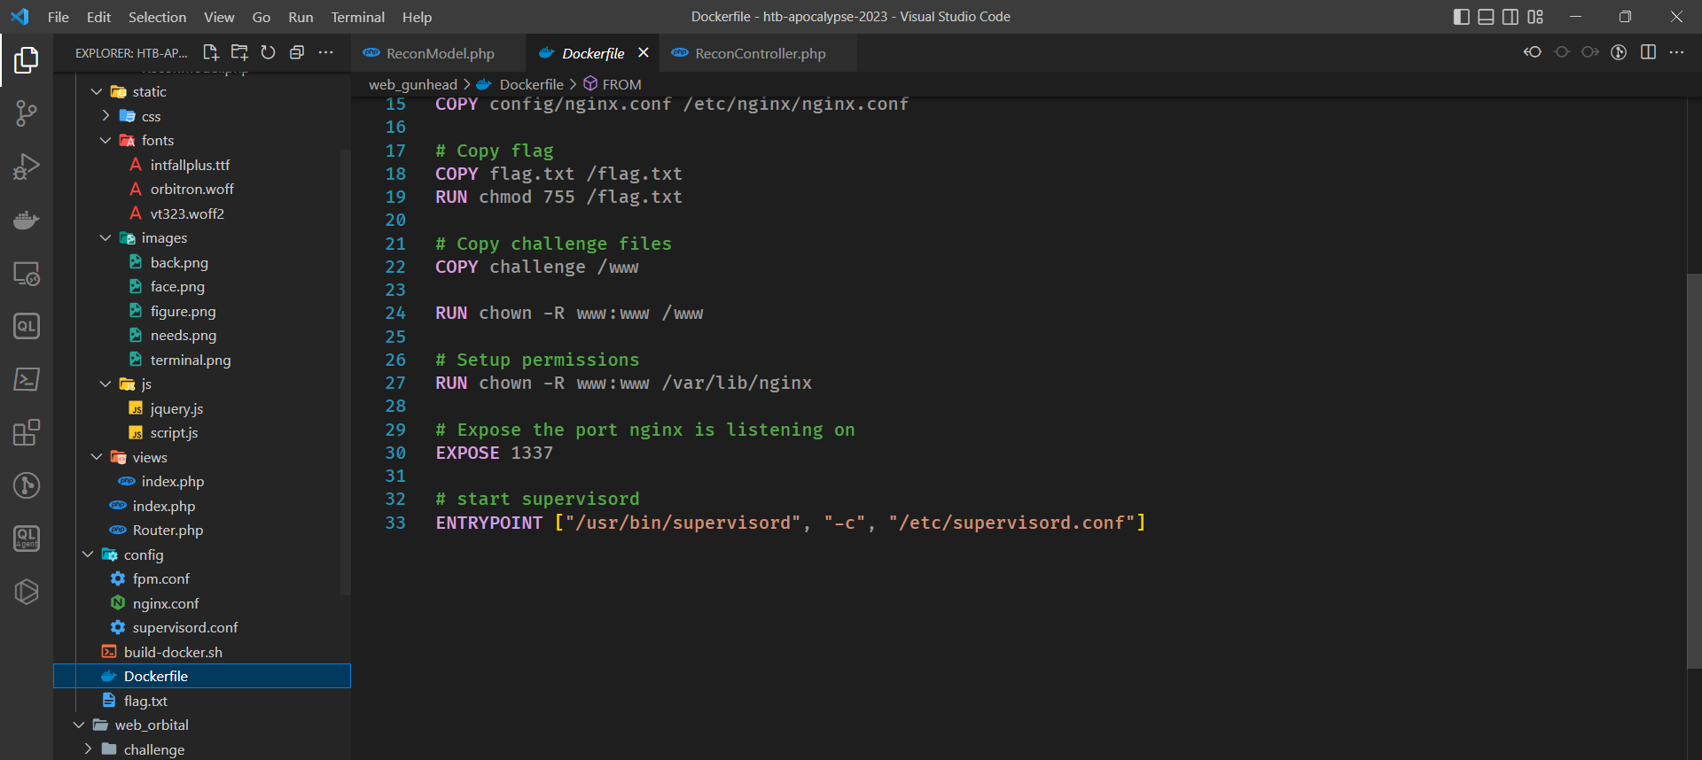The height and width of the screenshot is (760, 1702).
Task: Open the Terminal menu
Action: coord(357,17)
